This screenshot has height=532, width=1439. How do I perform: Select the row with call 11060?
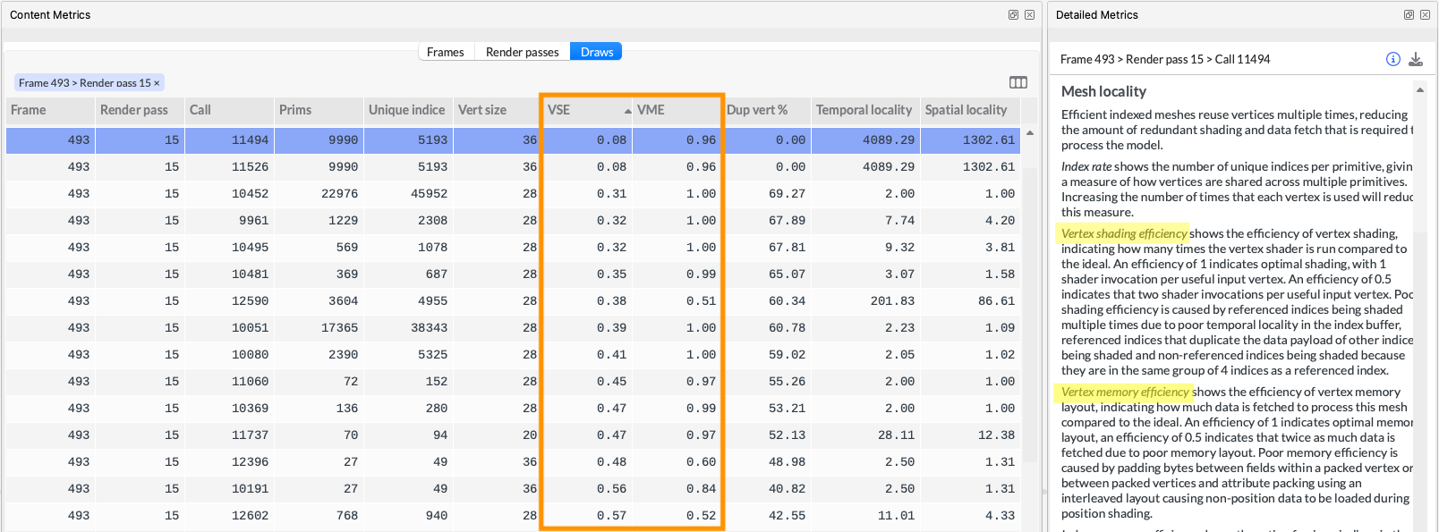[513, 381]
